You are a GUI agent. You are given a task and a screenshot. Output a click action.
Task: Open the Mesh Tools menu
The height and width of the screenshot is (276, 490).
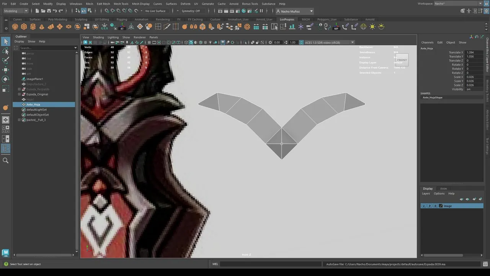(x=121, y=4)
